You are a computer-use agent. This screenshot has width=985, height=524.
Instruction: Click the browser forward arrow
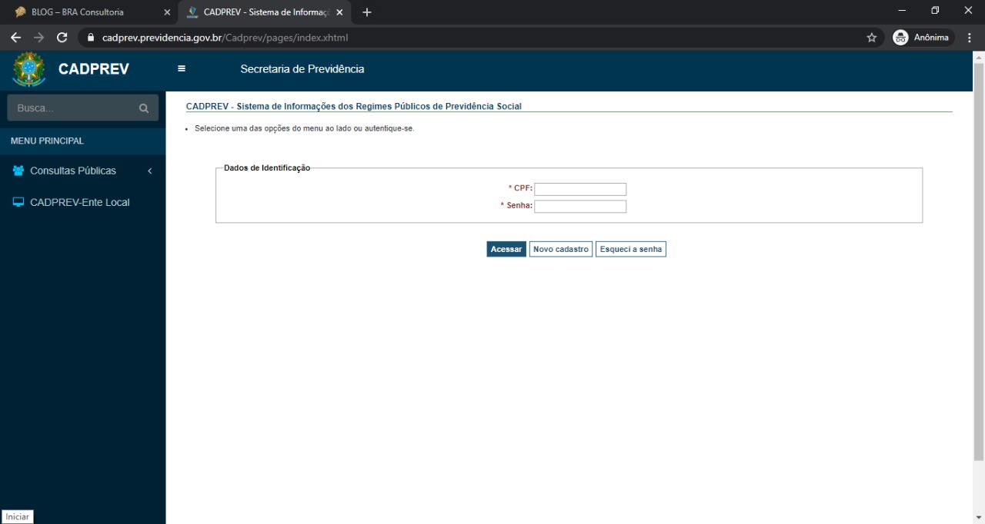tap(39, 37)
